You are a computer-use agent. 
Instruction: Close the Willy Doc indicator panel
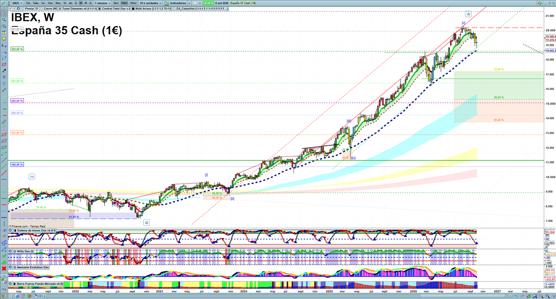point(10,251)
